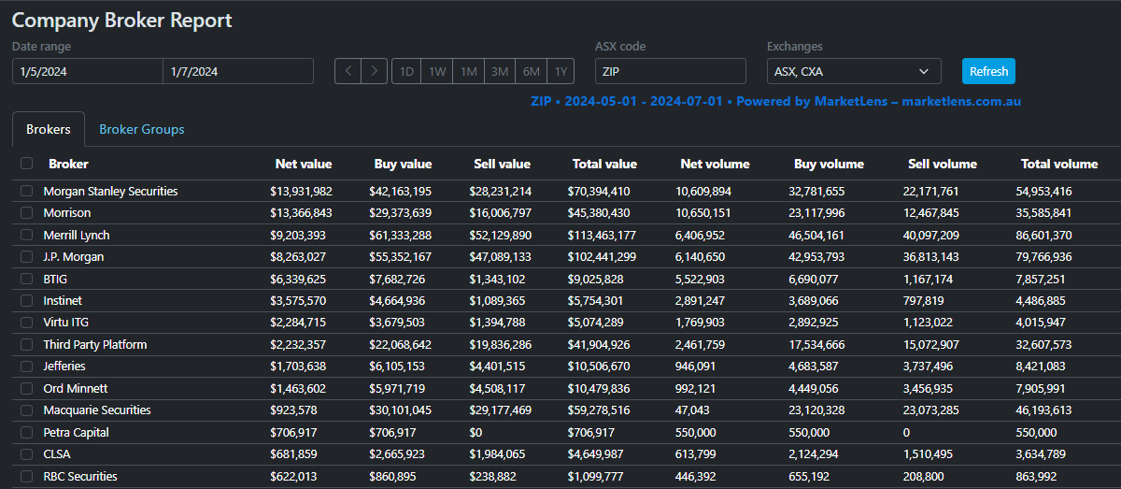Check the Jefferies row checkbox
The width and height of the screenshot is (1121, 489).
click(x=26, y=367)
